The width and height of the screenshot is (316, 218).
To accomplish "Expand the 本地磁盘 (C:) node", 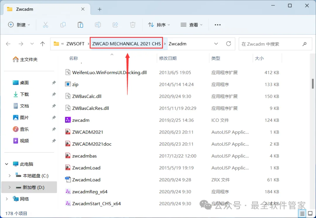I will pyautogui.click(x=9, y=176).
